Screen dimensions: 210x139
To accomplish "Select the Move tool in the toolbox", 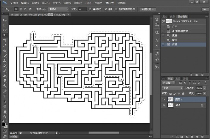I will (5, 20).
